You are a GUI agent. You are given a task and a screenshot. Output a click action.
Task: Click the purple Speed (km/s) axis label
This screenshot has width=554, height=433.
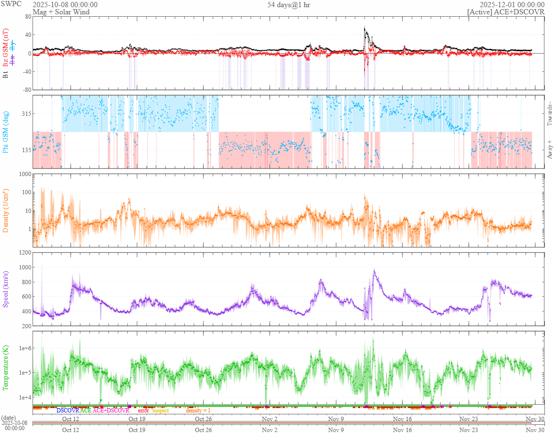click(x=5, y=289)
